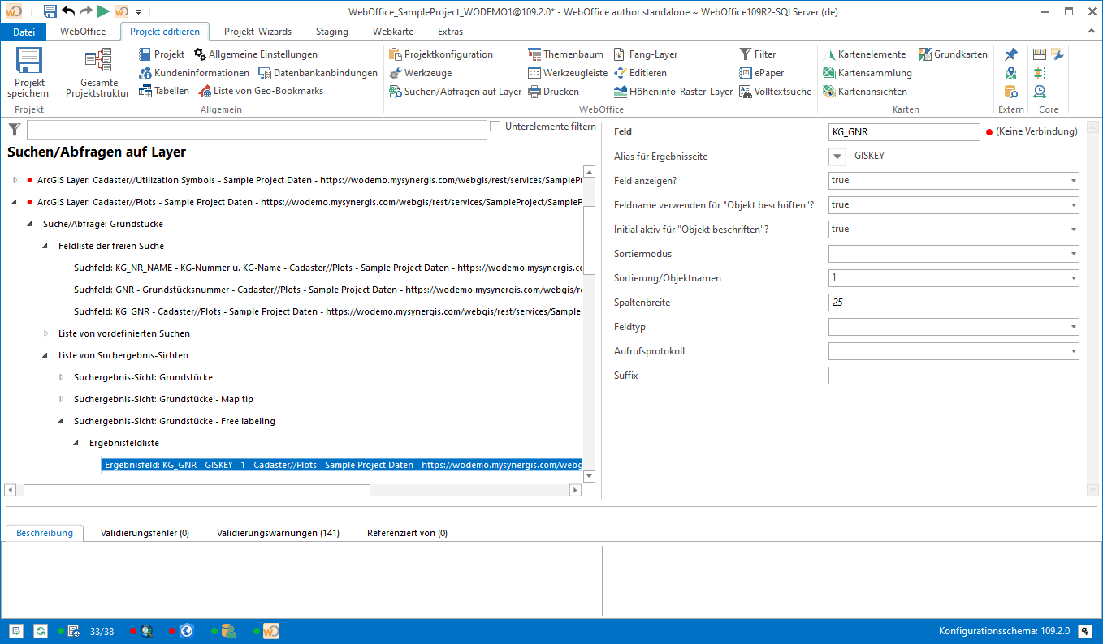Click the Spaltenbreite input field
This screenshot has height=644, width=1103.
[x=953, y=303]
